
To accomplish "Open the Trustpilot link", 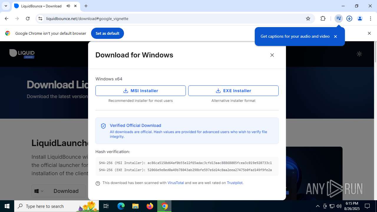I will pos(235,183).
